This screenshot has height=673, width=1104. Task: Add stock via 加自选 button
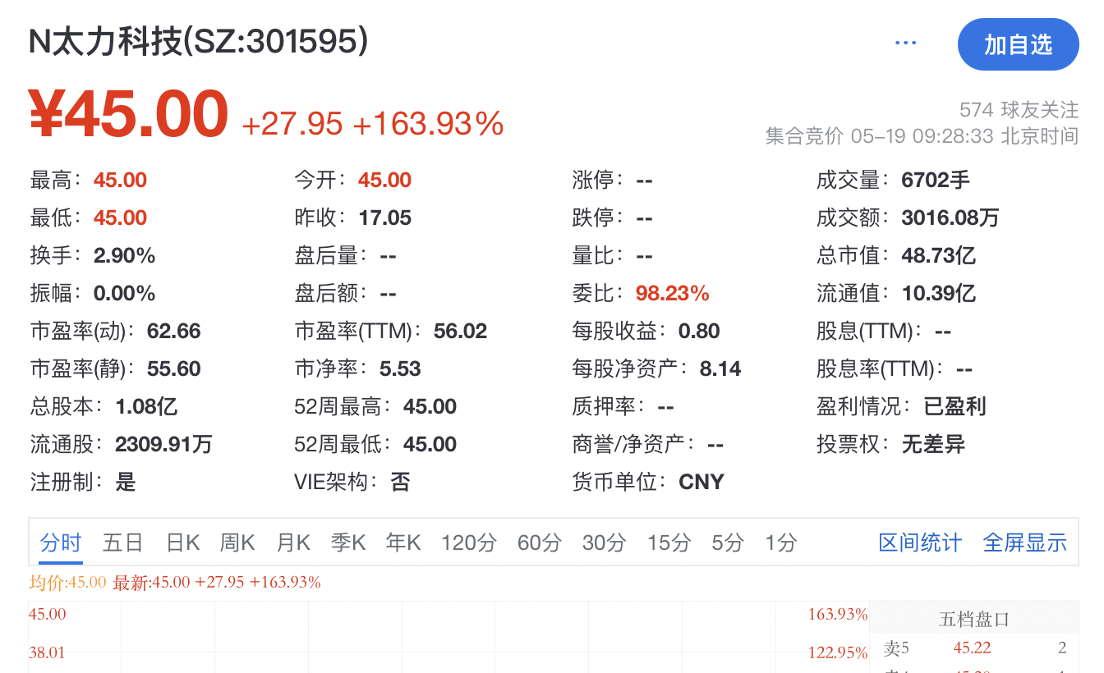coord(1019,44)
